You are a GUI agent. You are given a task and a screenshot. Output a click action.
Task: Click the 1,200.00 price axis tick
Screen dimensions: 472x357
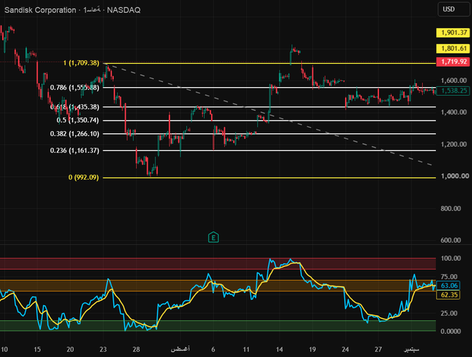[x=454, y=144]
